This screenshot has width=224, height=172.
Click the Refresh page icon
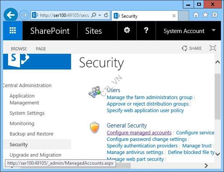(106, 15)
